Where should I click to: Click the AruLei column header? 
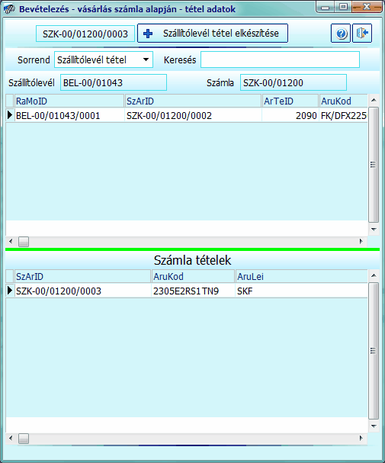[301, 276]
